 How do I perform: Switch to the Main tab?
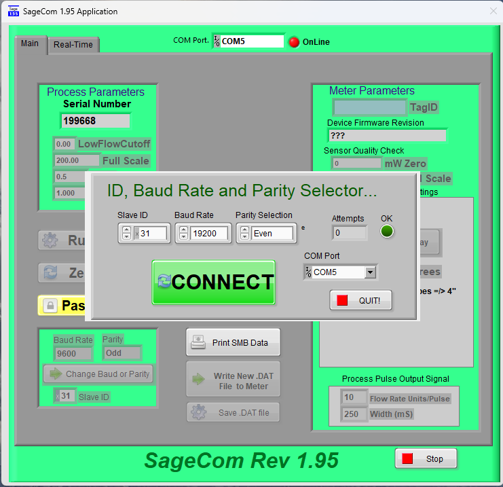tap(30, 43)
